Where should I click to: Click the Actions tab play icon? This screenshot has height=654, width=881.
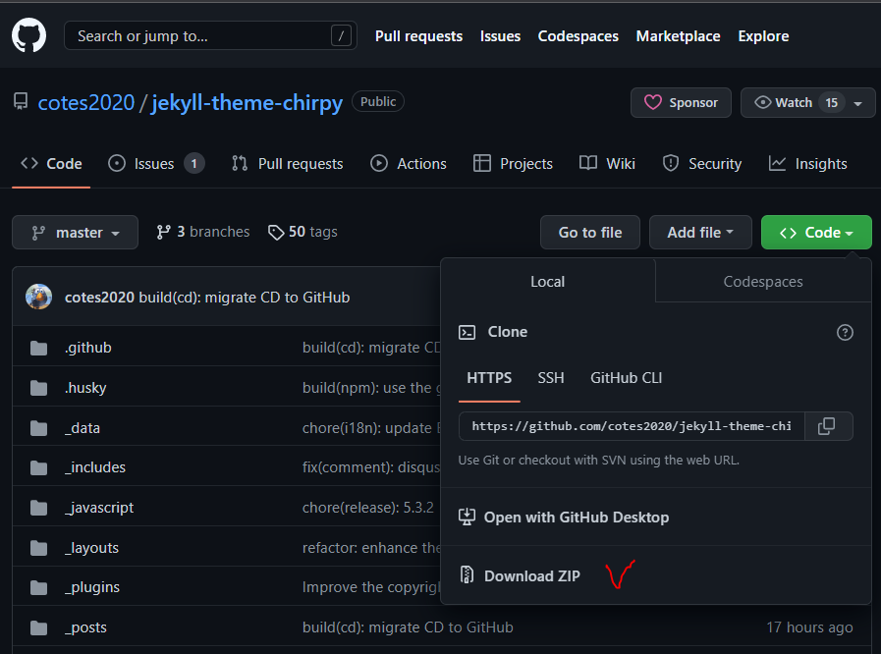coord(379,163)
